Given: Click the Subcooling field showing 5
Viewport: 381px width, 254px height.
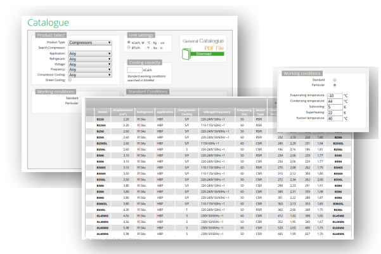Looking at the screenshot, I should tap(335, 107).
